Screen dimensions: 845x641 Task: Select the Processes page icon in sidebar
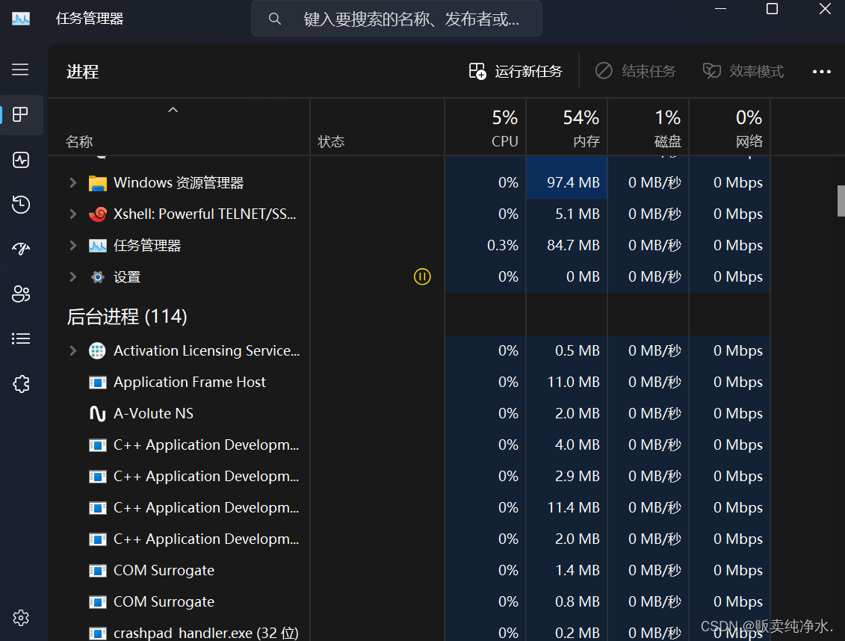click(x=20, y=114)
